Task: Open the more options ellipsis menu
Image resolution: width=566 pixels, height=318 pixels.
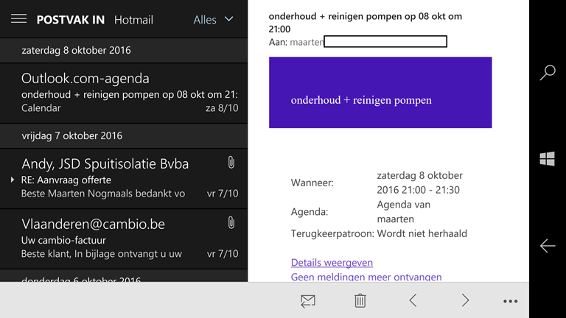Action: [511, 301]
